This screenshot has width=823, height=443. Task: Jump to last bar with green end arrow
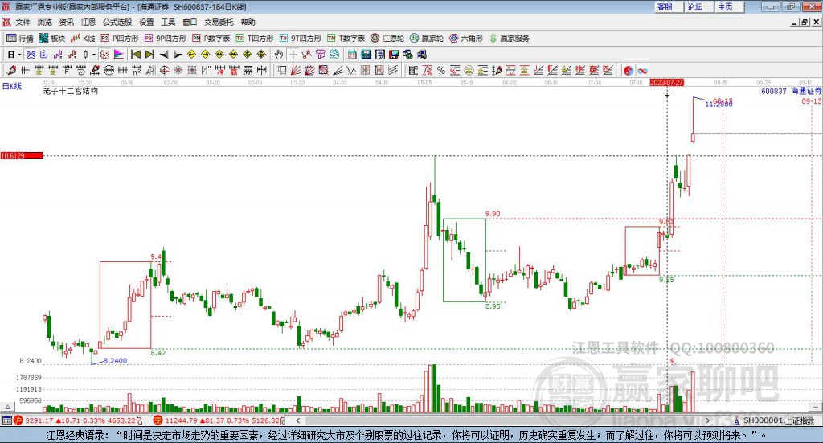click(149, 55)
